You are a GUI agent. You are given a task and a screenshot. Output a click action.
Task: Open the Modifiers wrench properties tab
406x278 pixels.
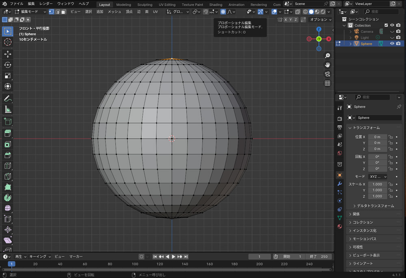click(x=340, y=184)
